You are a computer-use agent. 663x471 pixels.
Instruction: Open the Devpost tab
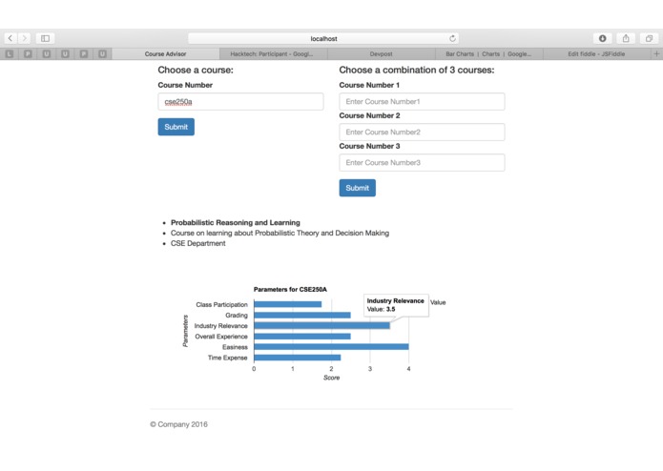pyautogui.click(x=381, y=53)
